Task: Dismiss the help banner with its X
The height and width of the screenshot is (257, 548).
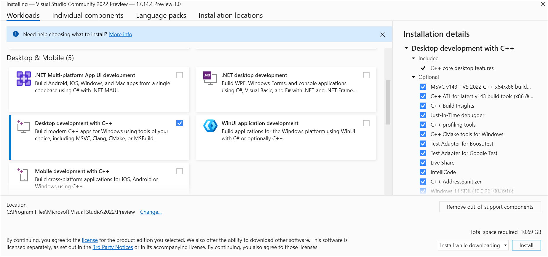Action: pyautogui.click(x=383, y=35)
